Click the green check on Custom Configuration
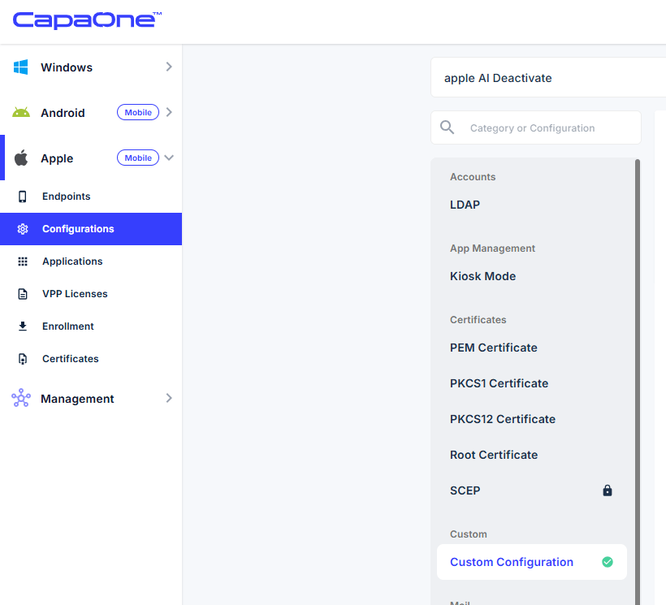Image resolution: width=666 pixels, height=605 pixels. tap(608, 562)
